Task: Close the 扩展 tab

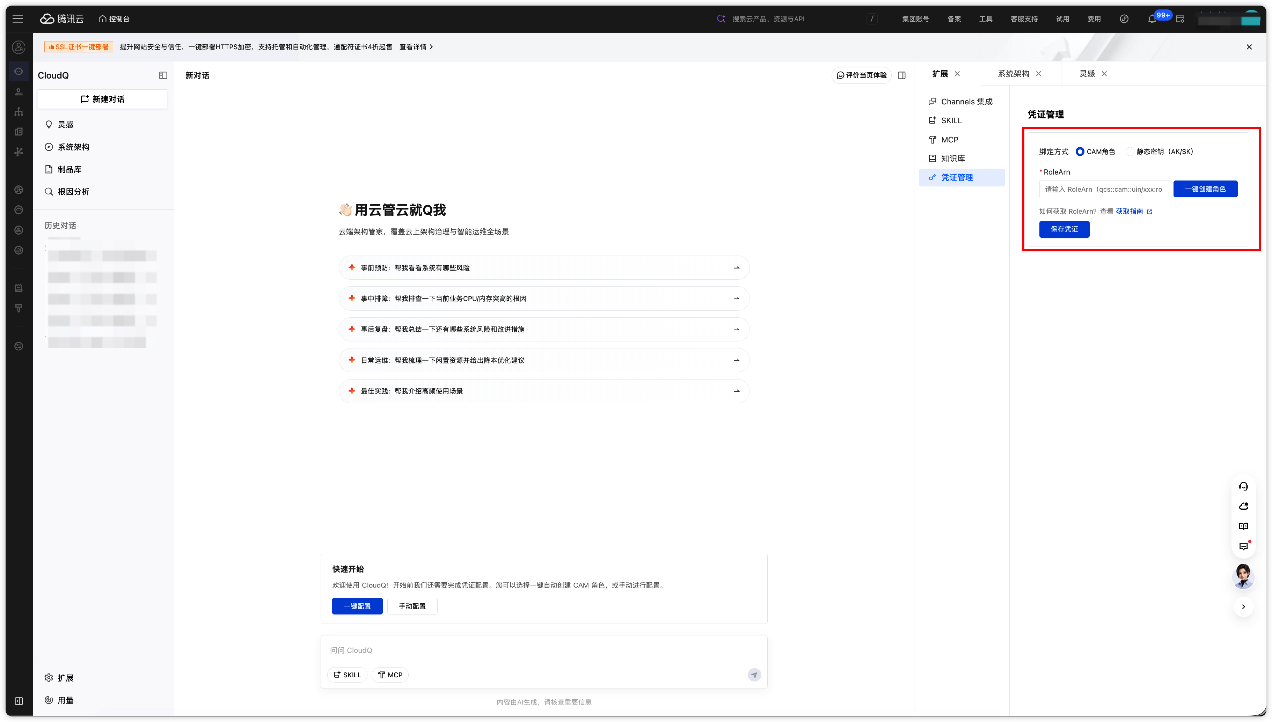Action: [957, 73]
